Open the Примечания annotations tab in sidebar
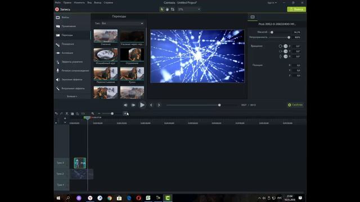360x202 pixels. 73,26
